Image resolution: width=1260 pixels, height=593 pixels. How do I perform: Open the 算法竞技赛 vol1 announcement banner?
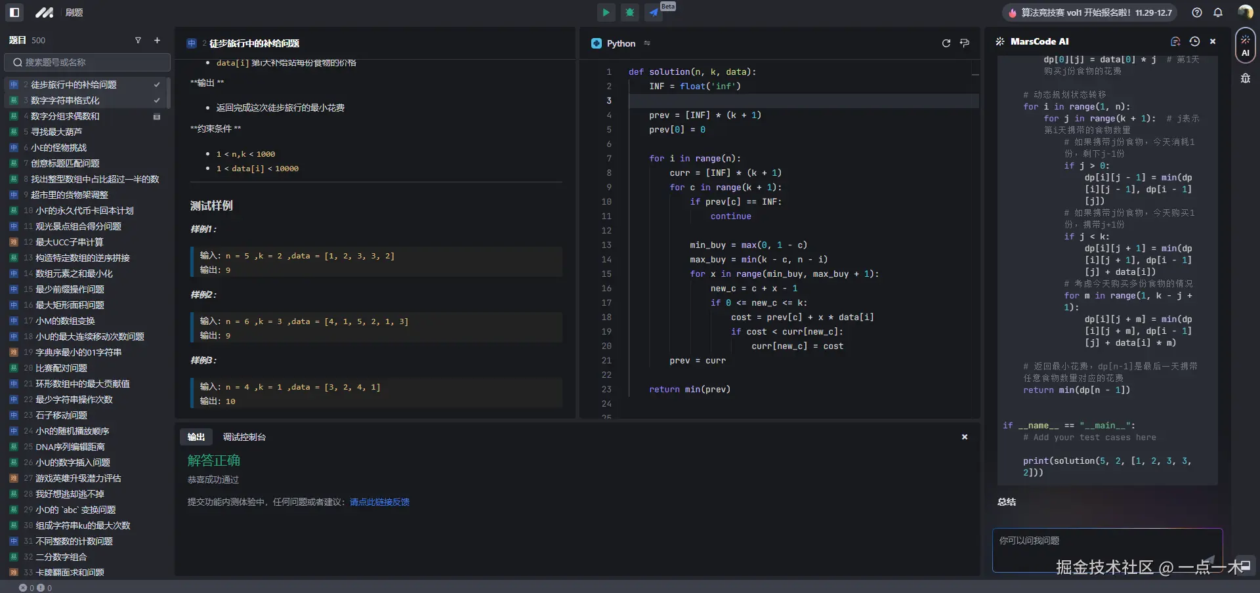coord(1090,12)
